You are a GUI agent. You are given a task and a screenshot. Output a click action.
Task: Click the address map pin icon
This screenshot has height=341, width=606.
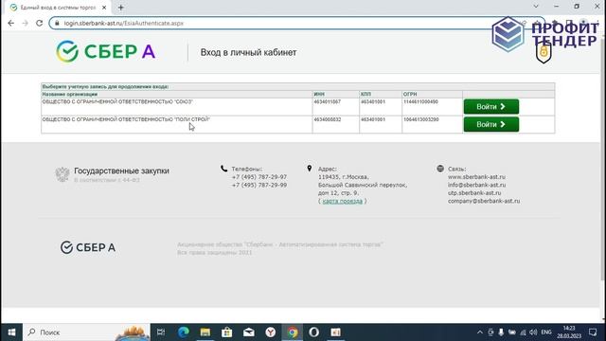pyautogui.click(x=310, y=169)
